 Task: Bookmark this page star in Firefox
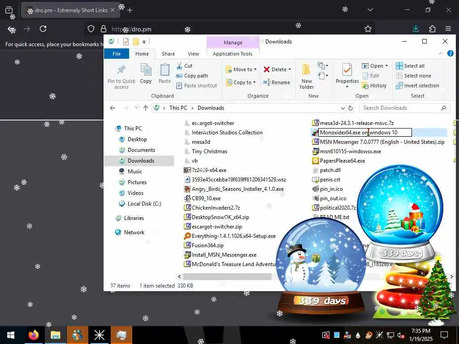(368, 29)
